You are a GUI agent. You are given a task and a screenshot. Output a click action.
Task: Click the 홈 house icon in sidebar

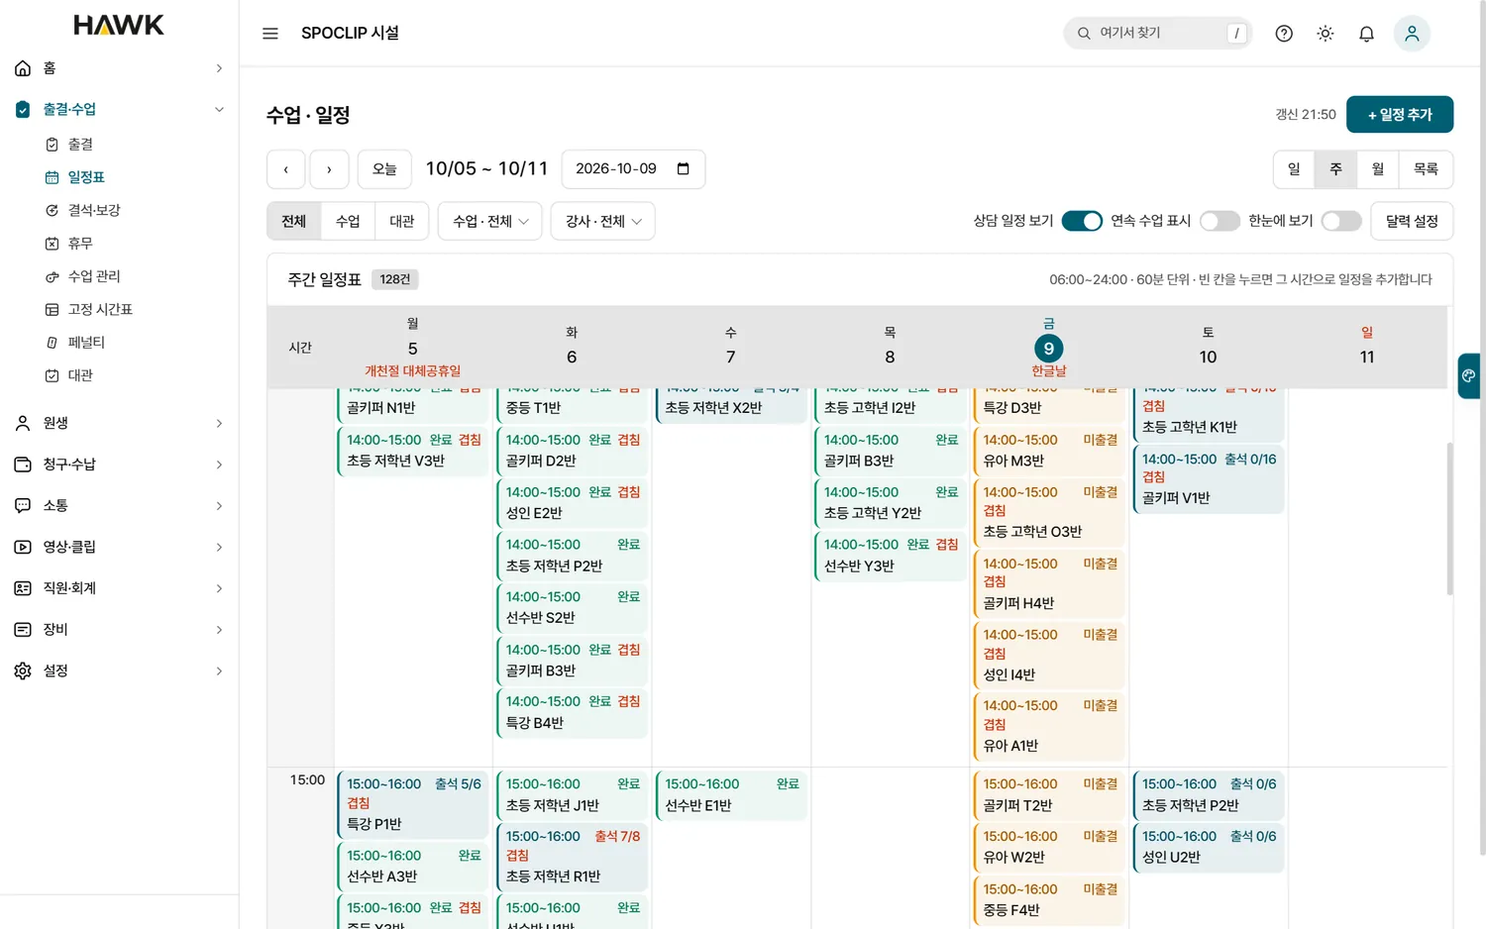tap(23, 68)
